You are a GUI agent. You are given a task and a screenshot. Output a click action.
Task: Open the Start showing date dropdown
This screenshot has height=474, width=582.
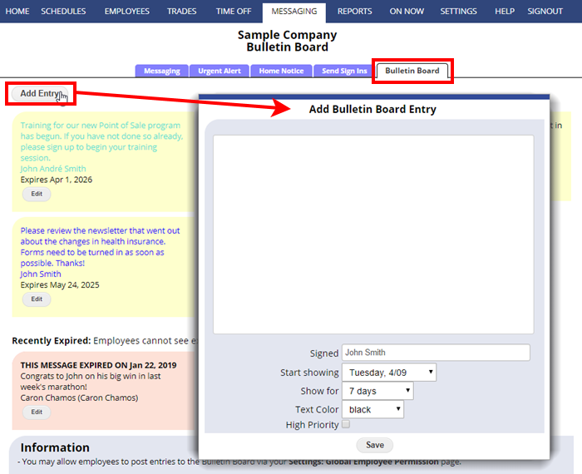[388, 373]
